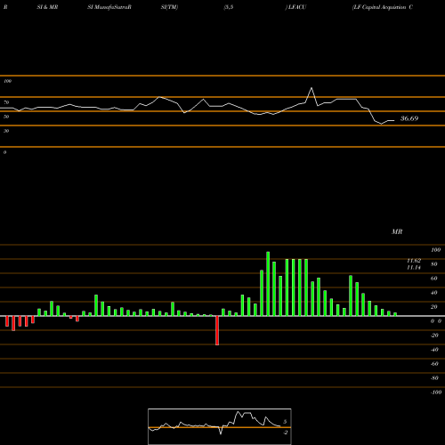Select the long red MR histogram bar
Screen dimensions: 445x445
217,330
